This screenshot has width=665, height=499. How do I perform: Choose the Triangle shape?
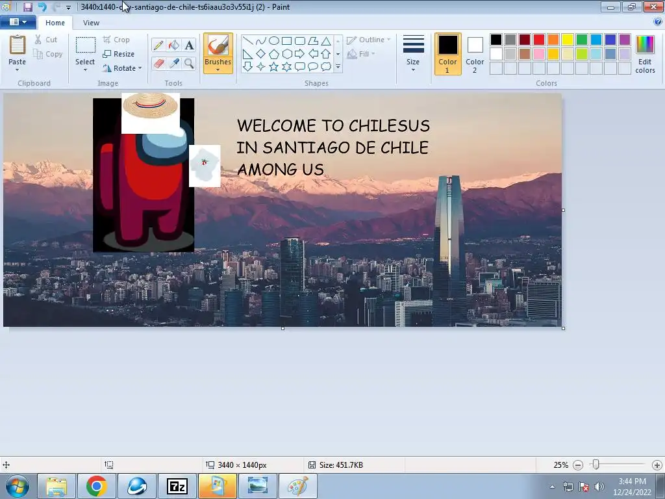click(326, 41)
